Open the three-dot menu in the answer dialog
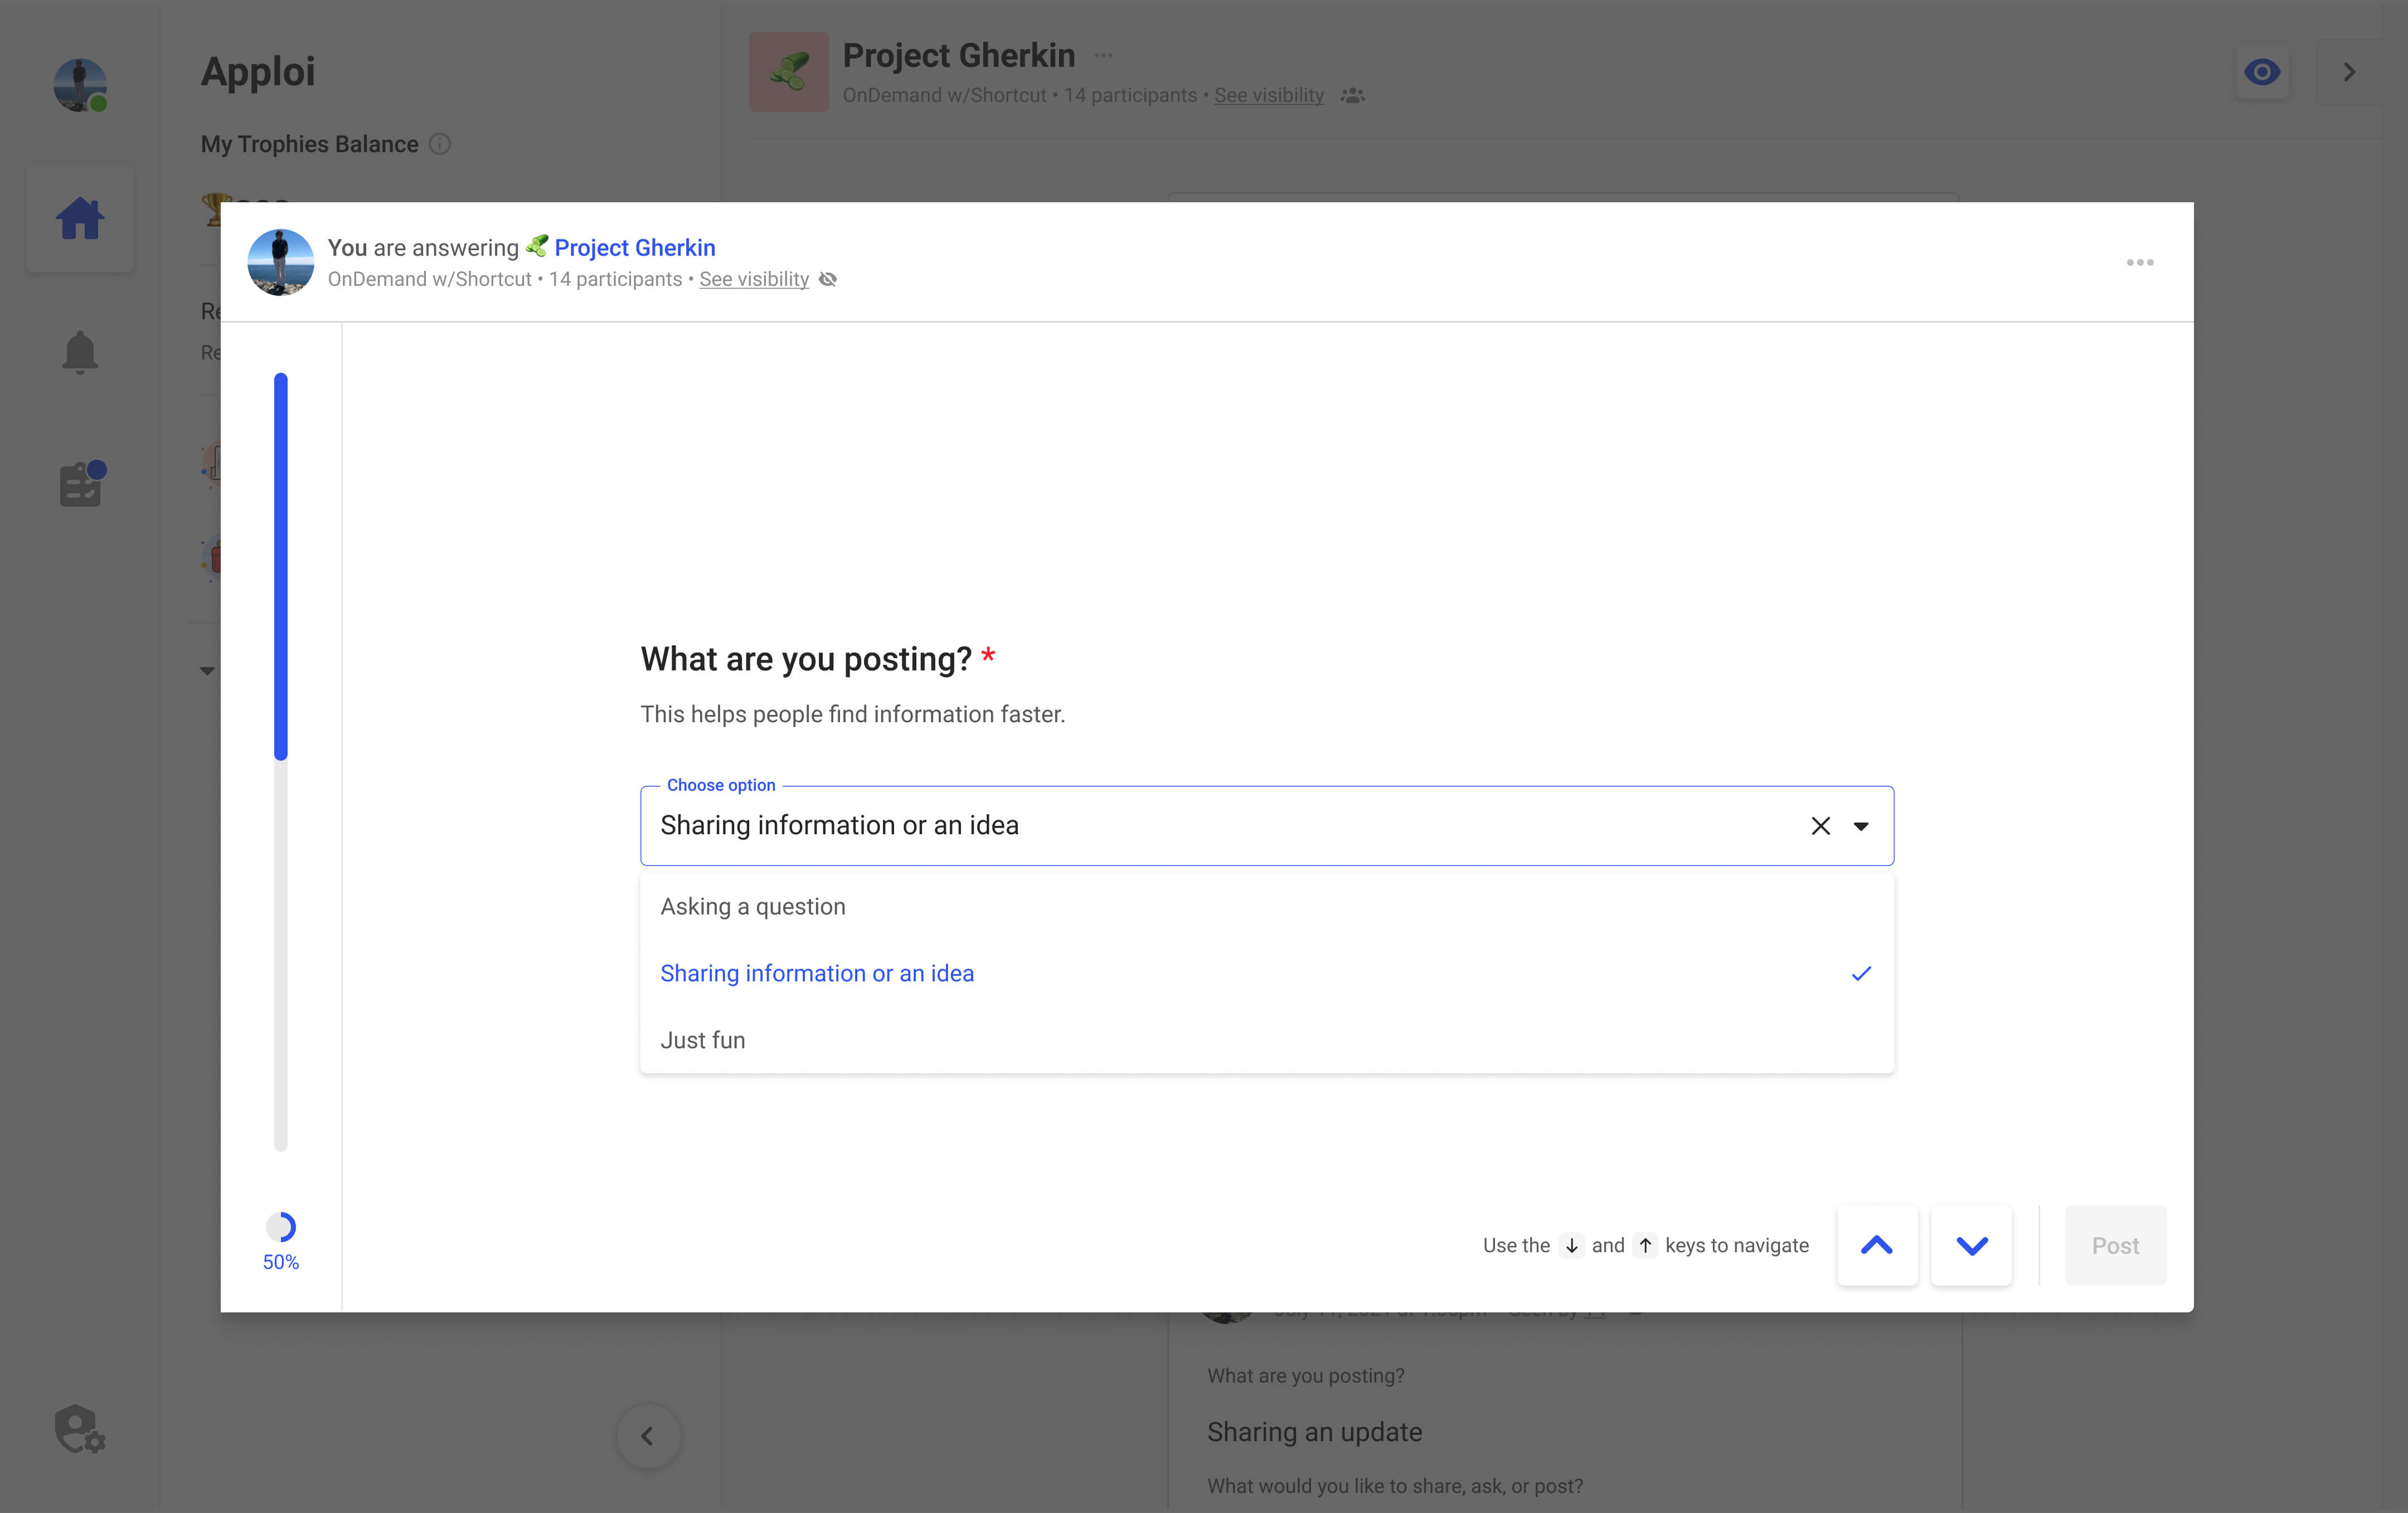Screen dimensions: 2408x1513 point(2140,262)
